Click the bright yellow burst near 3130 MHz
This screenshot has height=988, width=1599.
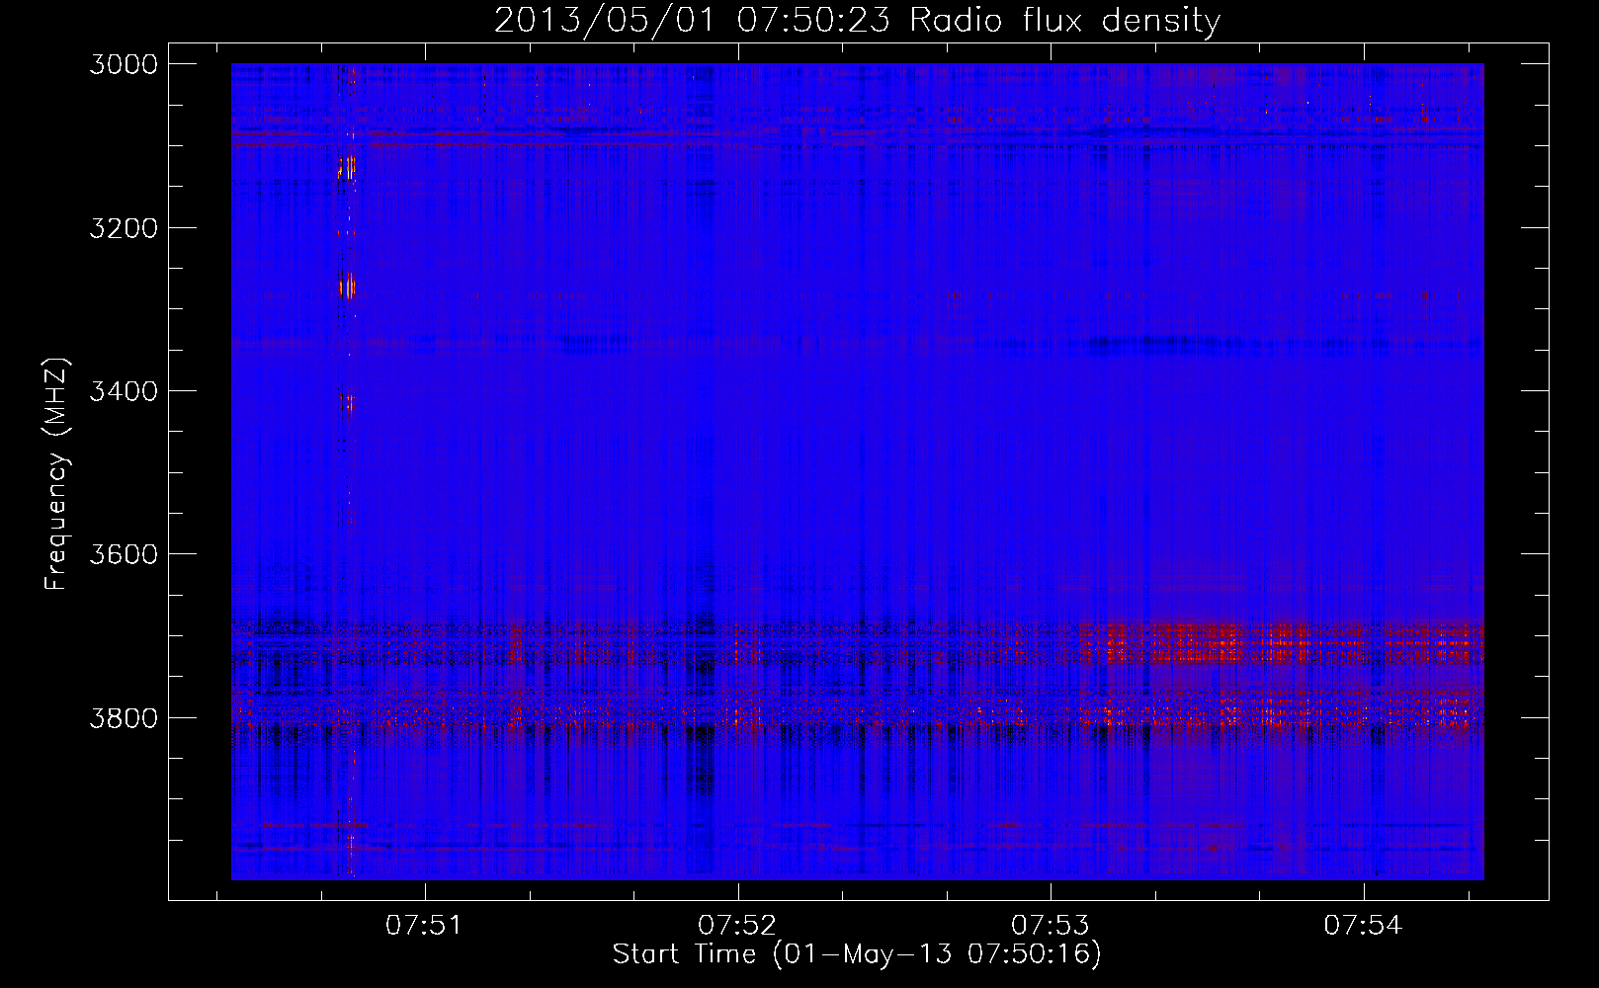[x=346, y=167]
